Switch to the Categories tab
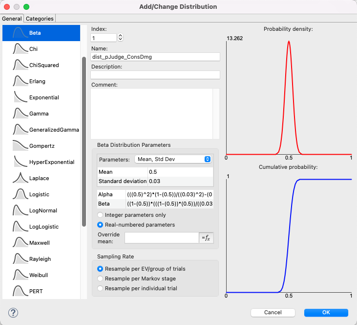 (40, 19)
